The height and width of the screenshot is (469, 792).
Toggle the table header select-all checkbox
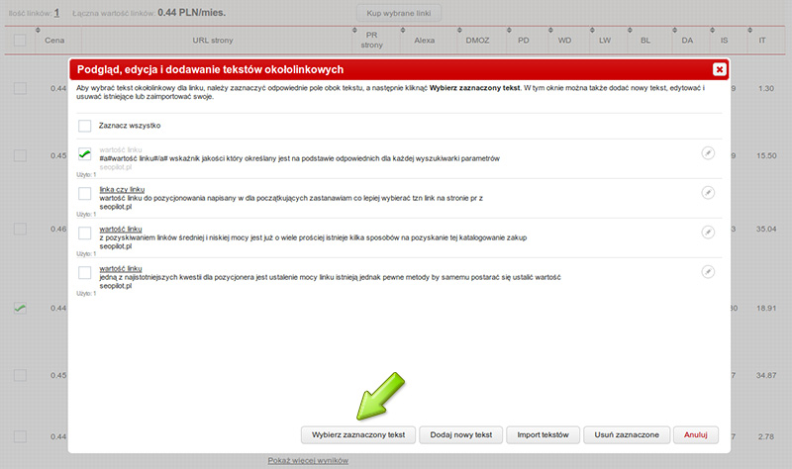click(20, 41)
